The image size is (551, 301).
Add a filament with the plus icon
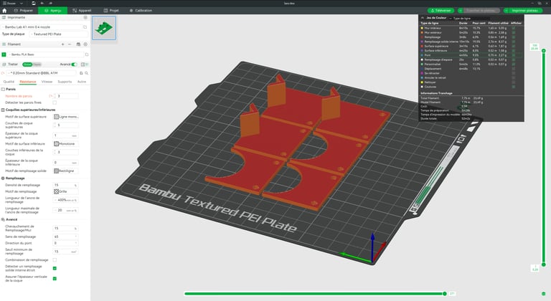63,44
